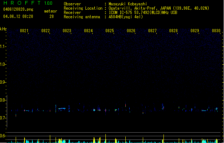The width and height of the screenshot is (224, 143).
Task: Click the meteor count value 28
Action: (52, 16)
